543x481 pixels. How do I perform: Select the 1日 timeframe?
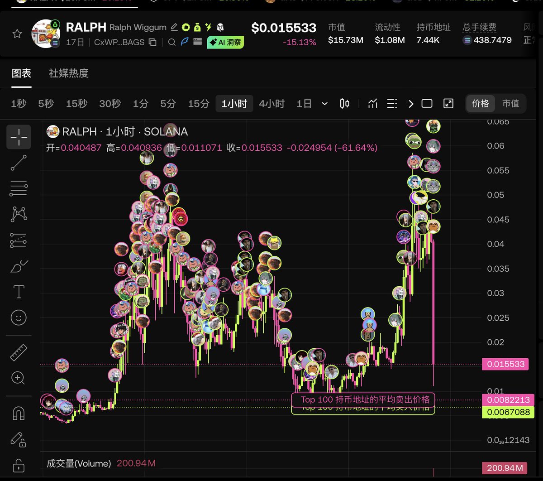pos(304,104)
